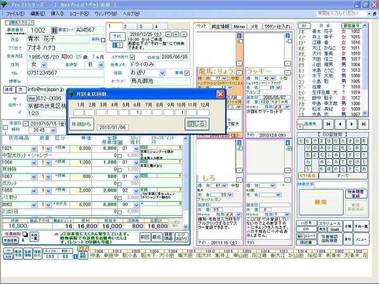Click small x icon beside reservation date

(x=184, y=34)
